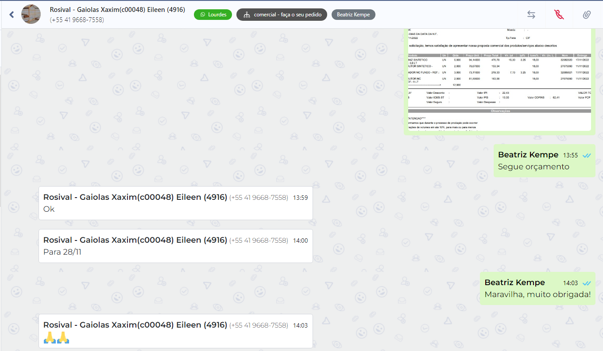Click the read receipt on 'Segue orçamento'
Viewport: 603px width, 351px height.
point(587,155)
